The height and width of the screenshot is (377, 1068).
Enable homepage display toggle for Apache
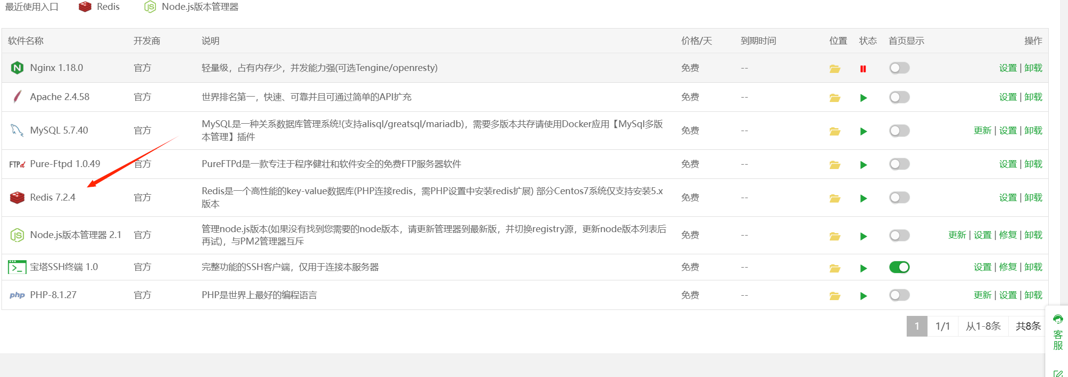click(899, 97)
